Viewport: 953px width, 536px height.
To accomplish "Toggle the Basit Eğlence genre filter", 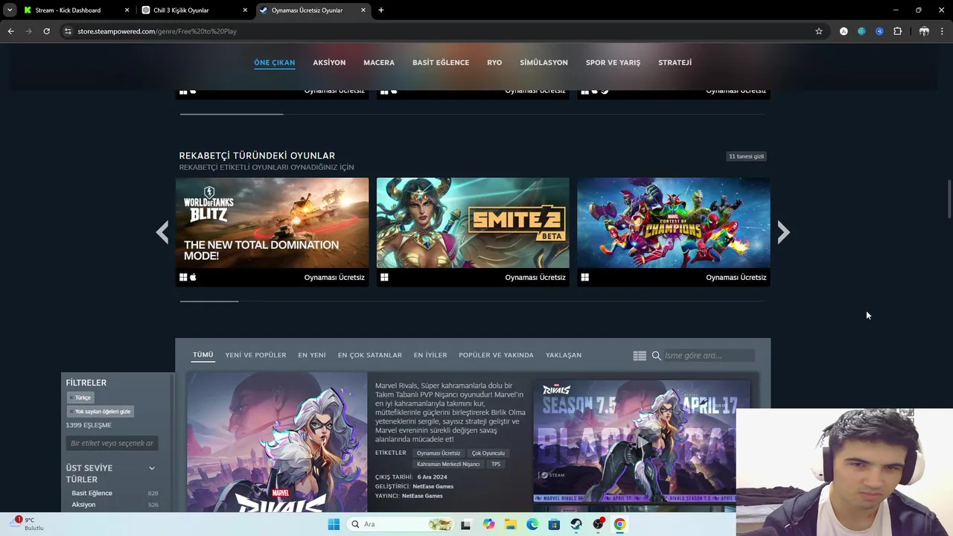I will [92, 493].
